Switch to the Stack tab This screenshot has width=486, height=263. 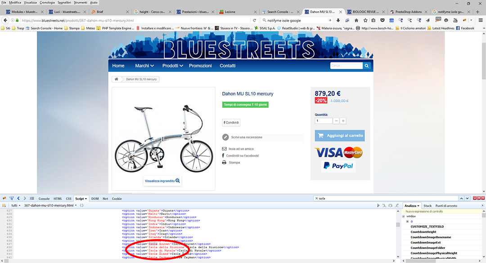click(x=428, y=206)
